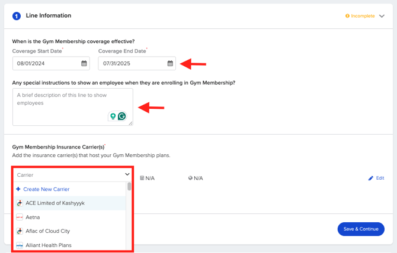Select Aetna from the carrier list
The image size is (397, 253).
33,217
